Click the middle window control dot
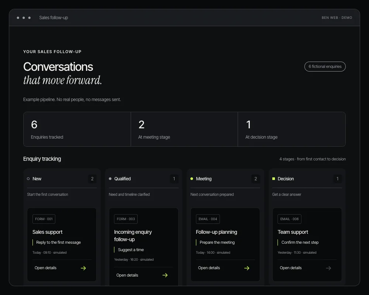Screen dimensions: 369x295 point(24,18)
